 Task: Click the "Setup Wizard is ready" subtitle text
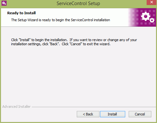[60, 20]
